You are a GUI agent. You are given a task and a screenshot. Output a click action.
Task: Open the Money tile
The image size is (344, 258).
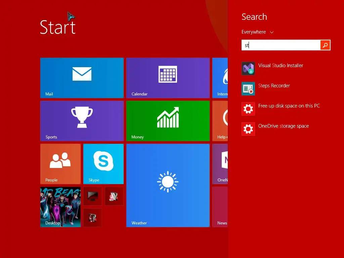click(168, 121)
